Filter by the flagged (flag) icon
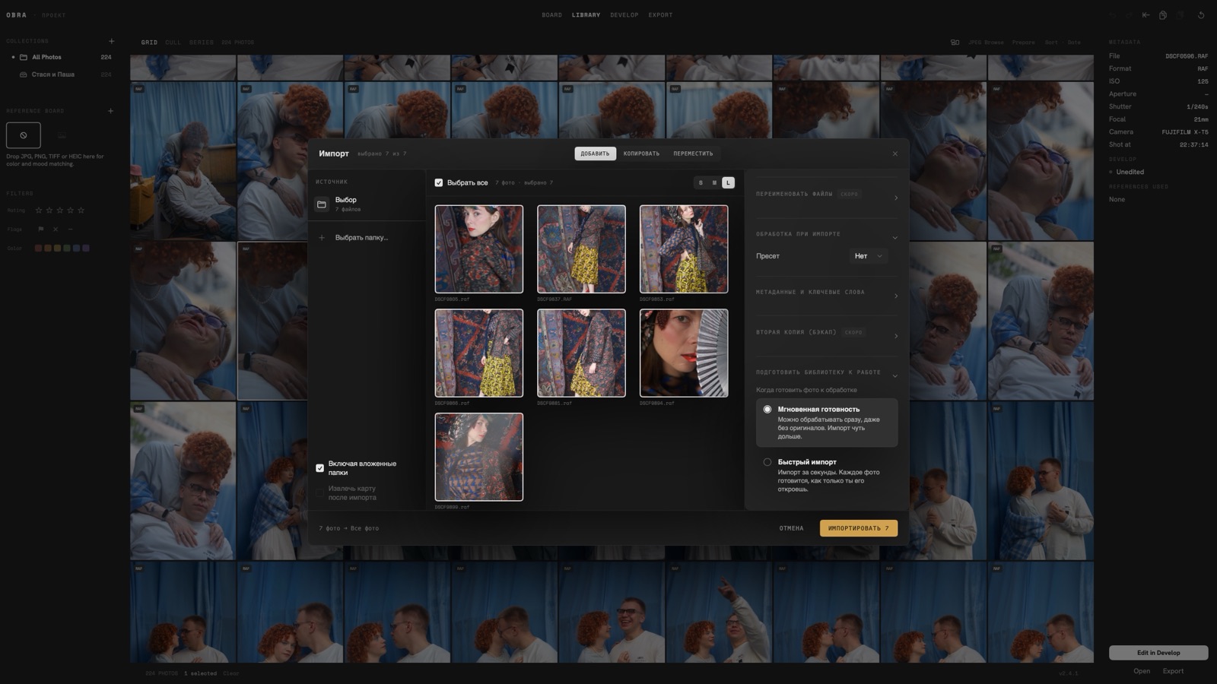The image size is (1217, 684). tap(41, 229)
